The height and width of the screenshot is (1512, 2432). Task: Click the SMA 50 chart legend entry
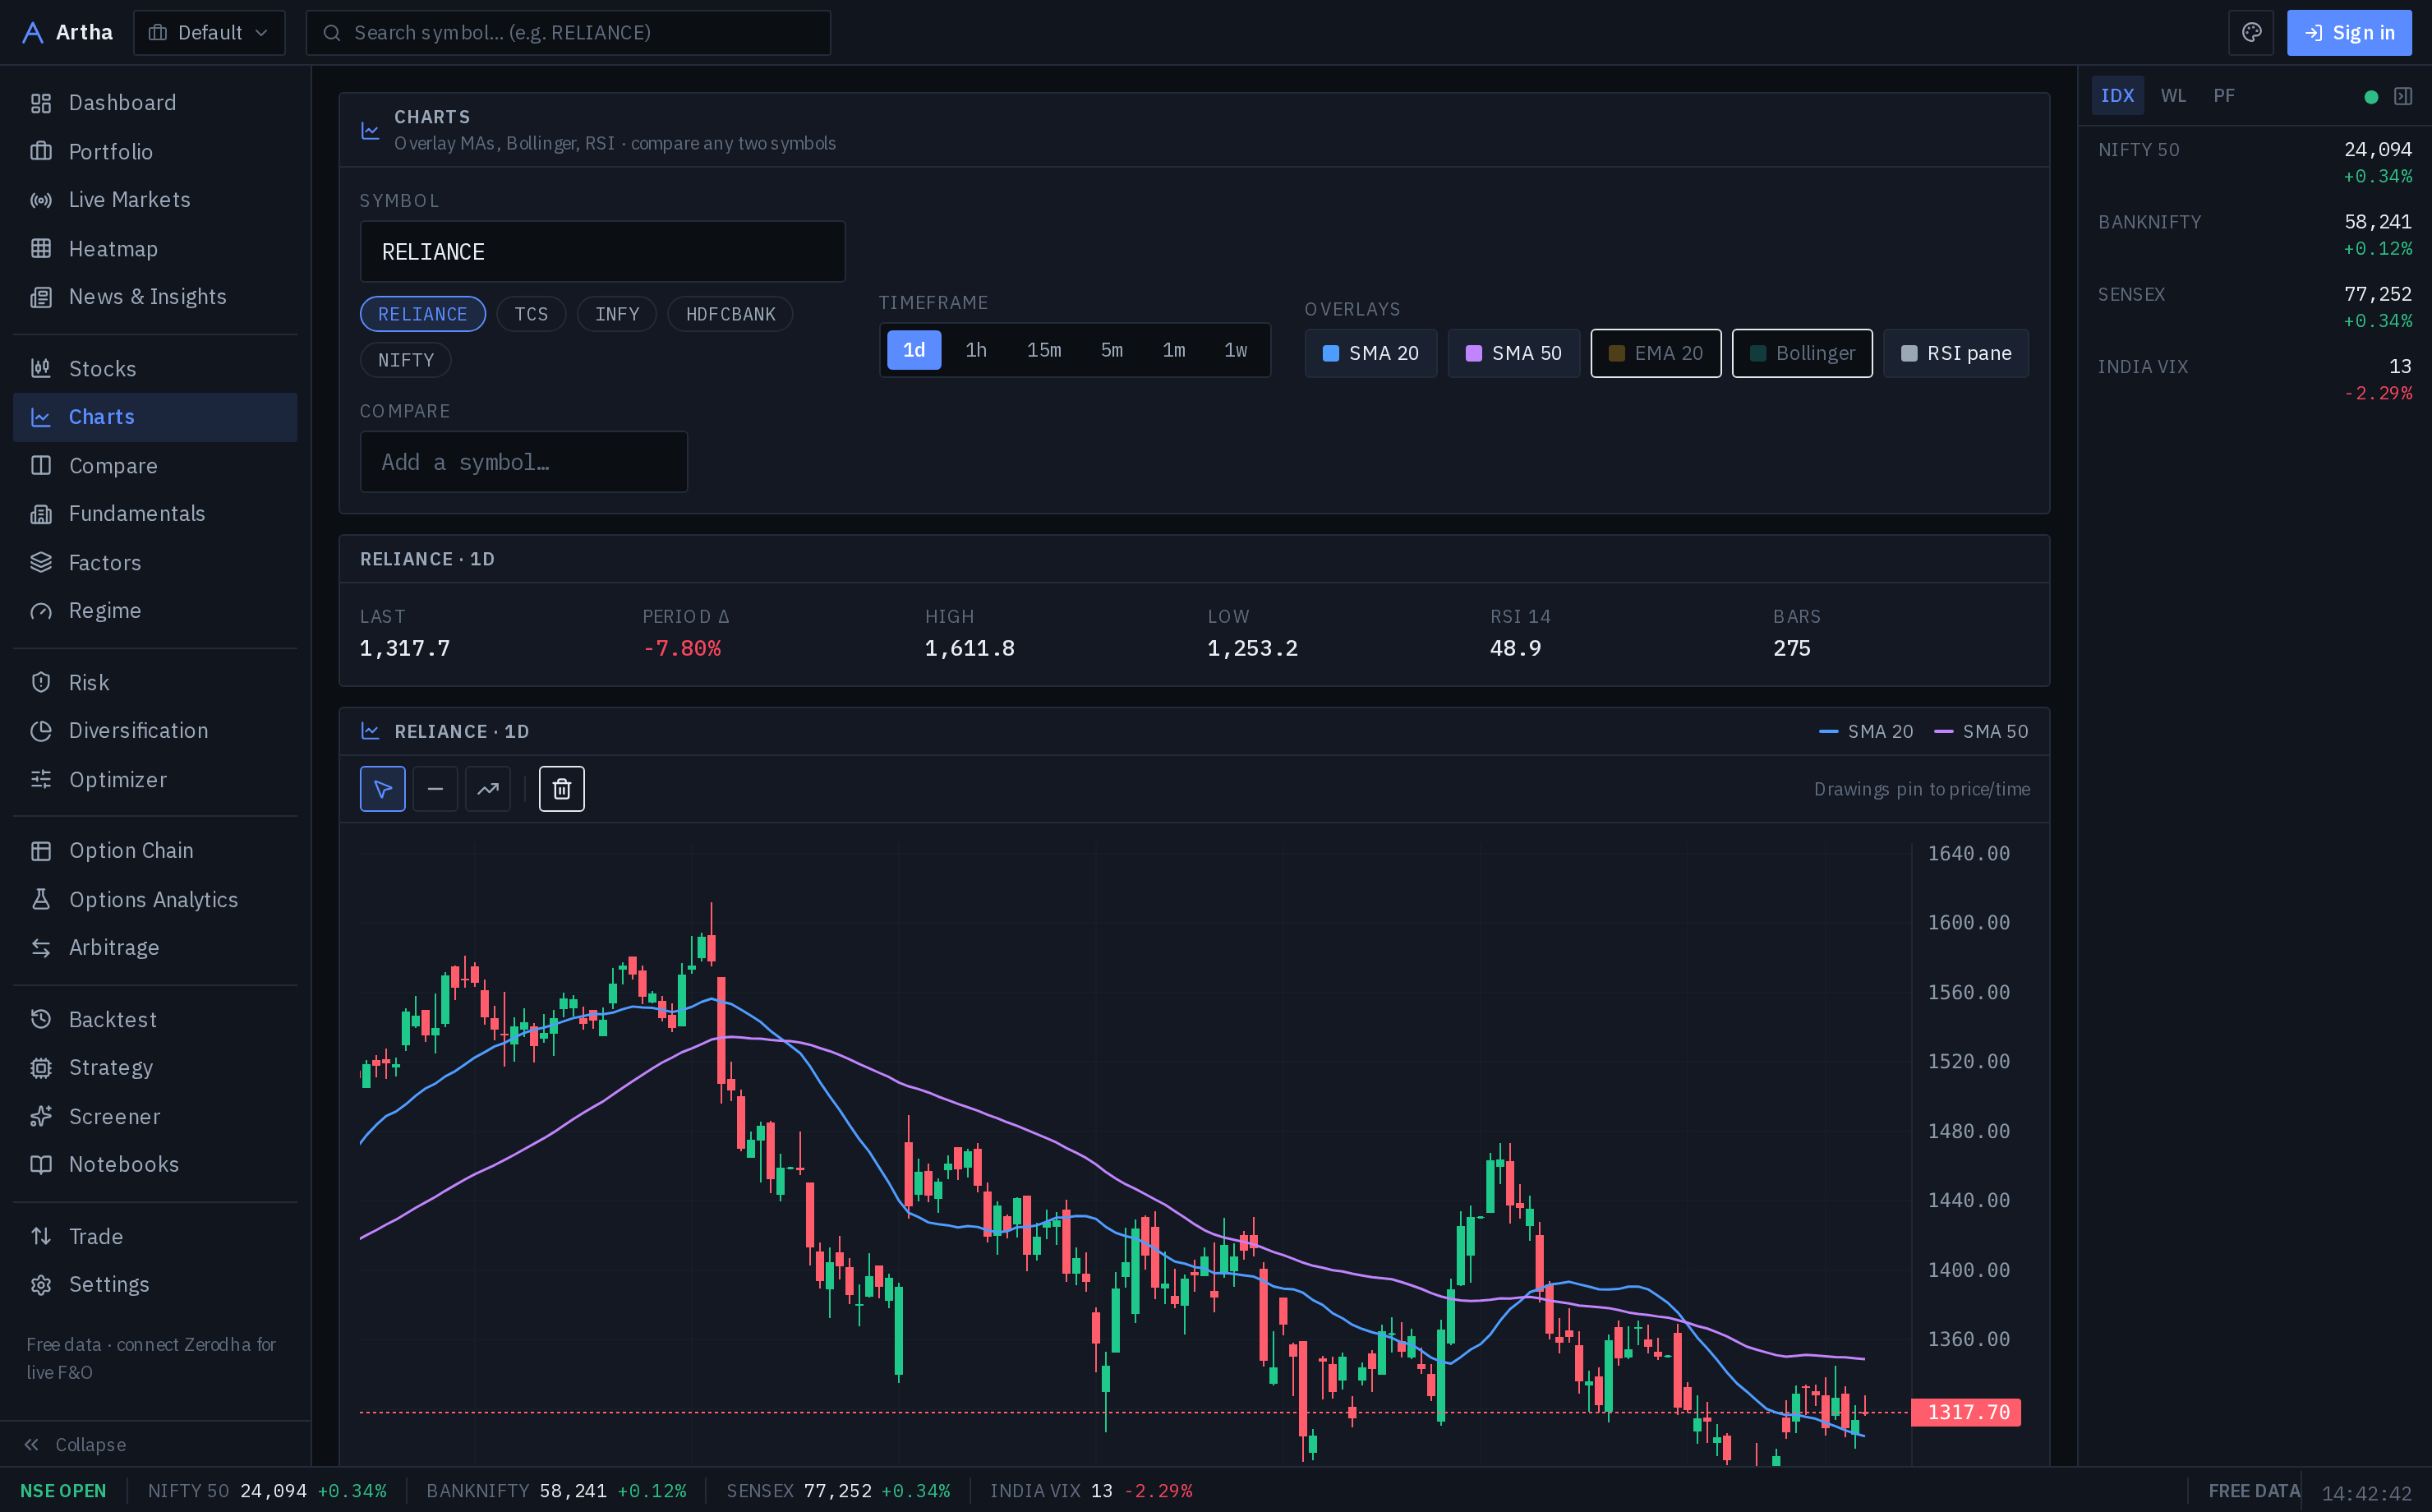[1981, 732]
